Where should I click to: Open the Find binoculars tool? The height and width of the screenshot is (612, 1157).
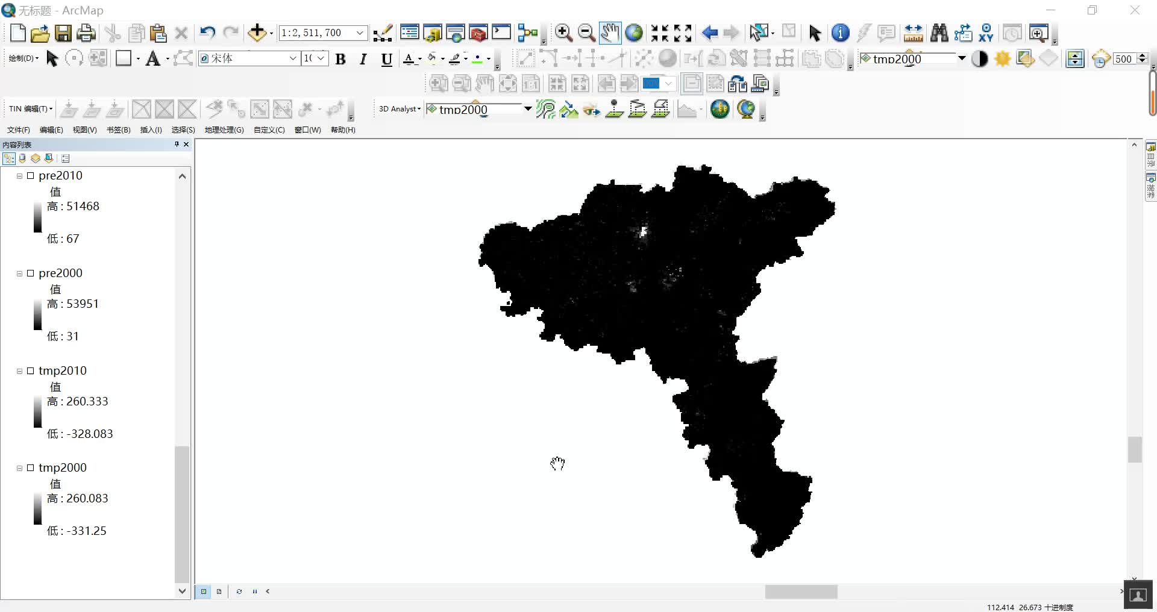(939, 33)
